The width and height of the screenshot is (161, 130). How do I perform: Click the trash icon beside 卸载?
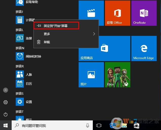[x=39, y=42]
